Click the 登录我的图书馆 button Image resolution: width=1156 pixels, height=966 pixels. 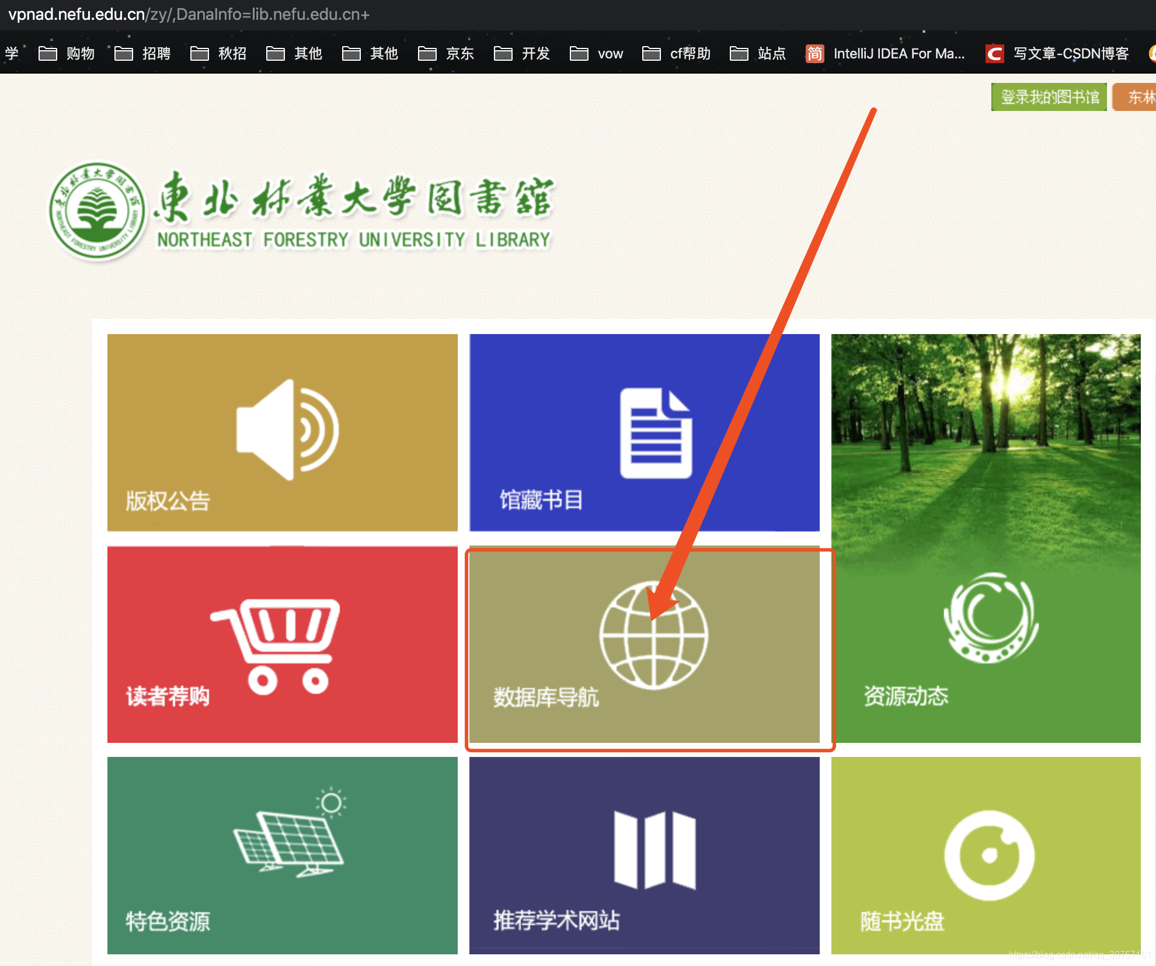click(1049, 97)
